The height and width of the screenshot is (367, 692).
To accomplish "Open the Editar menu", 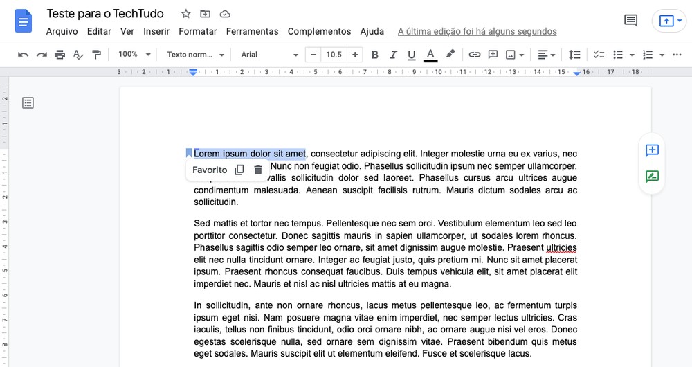I will (99, 31).
